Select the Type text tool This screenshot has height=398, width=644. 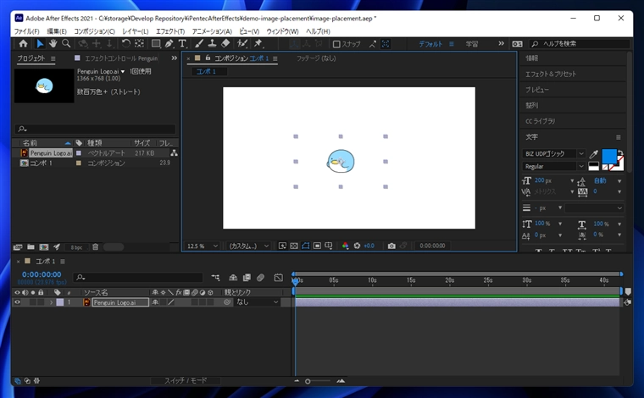coord(182,43)
